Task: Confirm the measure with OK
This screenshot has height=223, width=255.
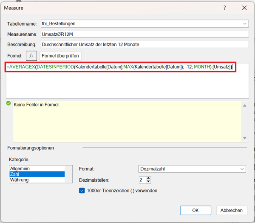Action: (195, 210)
